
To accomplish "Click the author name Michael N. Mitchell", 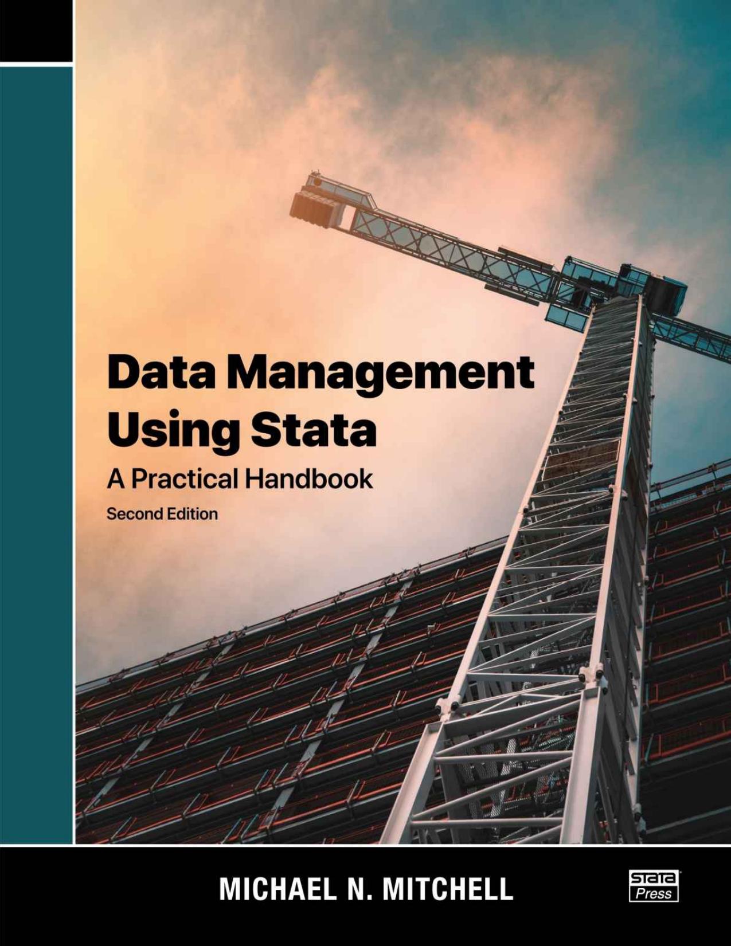I will pyautogui.click(x=366, y=889).
